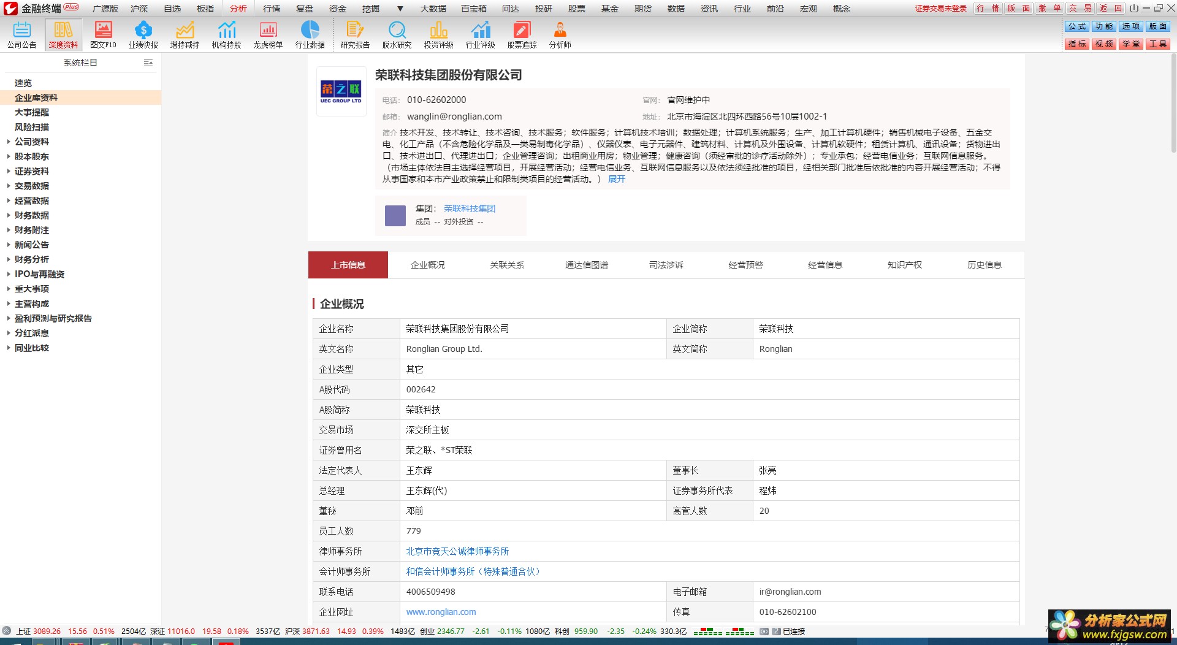
Task: Open the 脱水研究 magnifier icon
Action: tap(397, 29)
